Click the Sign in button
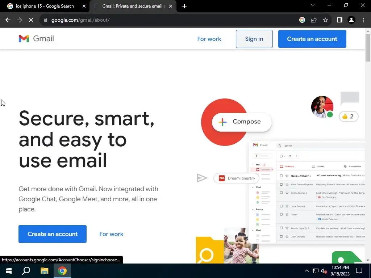Screen dimensions: 371x278 click(254, 39)
